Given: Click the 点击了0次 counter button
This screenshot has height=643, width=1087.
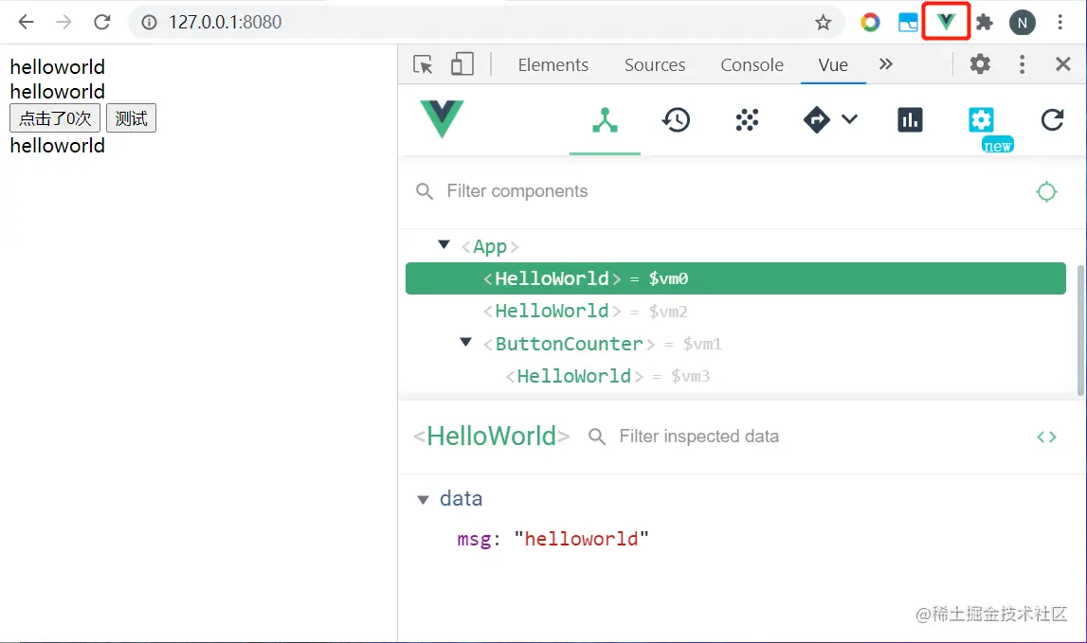Looking at the screenshot, I should click(x=55, y=118).
